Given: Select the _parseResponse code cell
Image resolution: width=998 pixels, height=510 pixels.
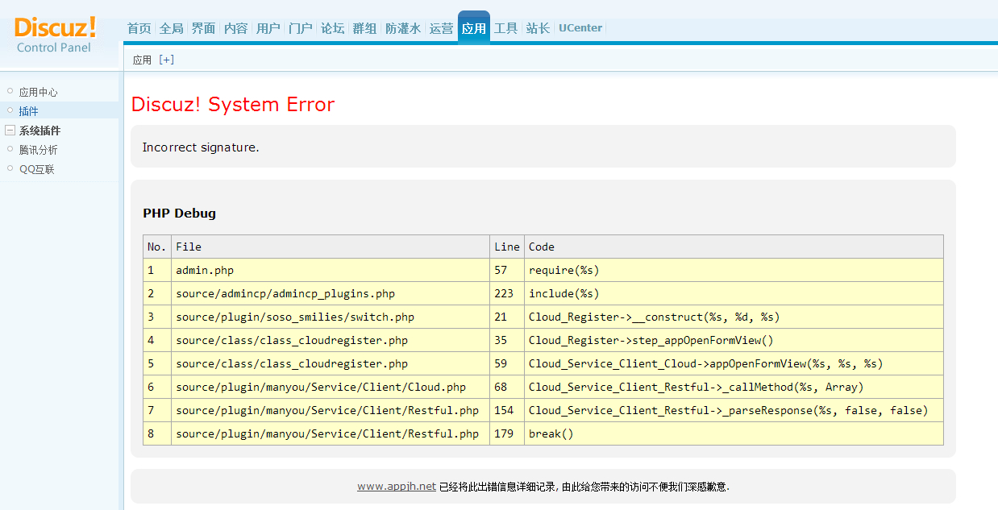Looking at the screenshot, I should click(x=734, y=411).
